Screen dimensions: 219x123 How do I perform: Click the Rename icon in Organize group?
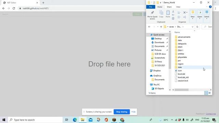[x=184, y=17]
